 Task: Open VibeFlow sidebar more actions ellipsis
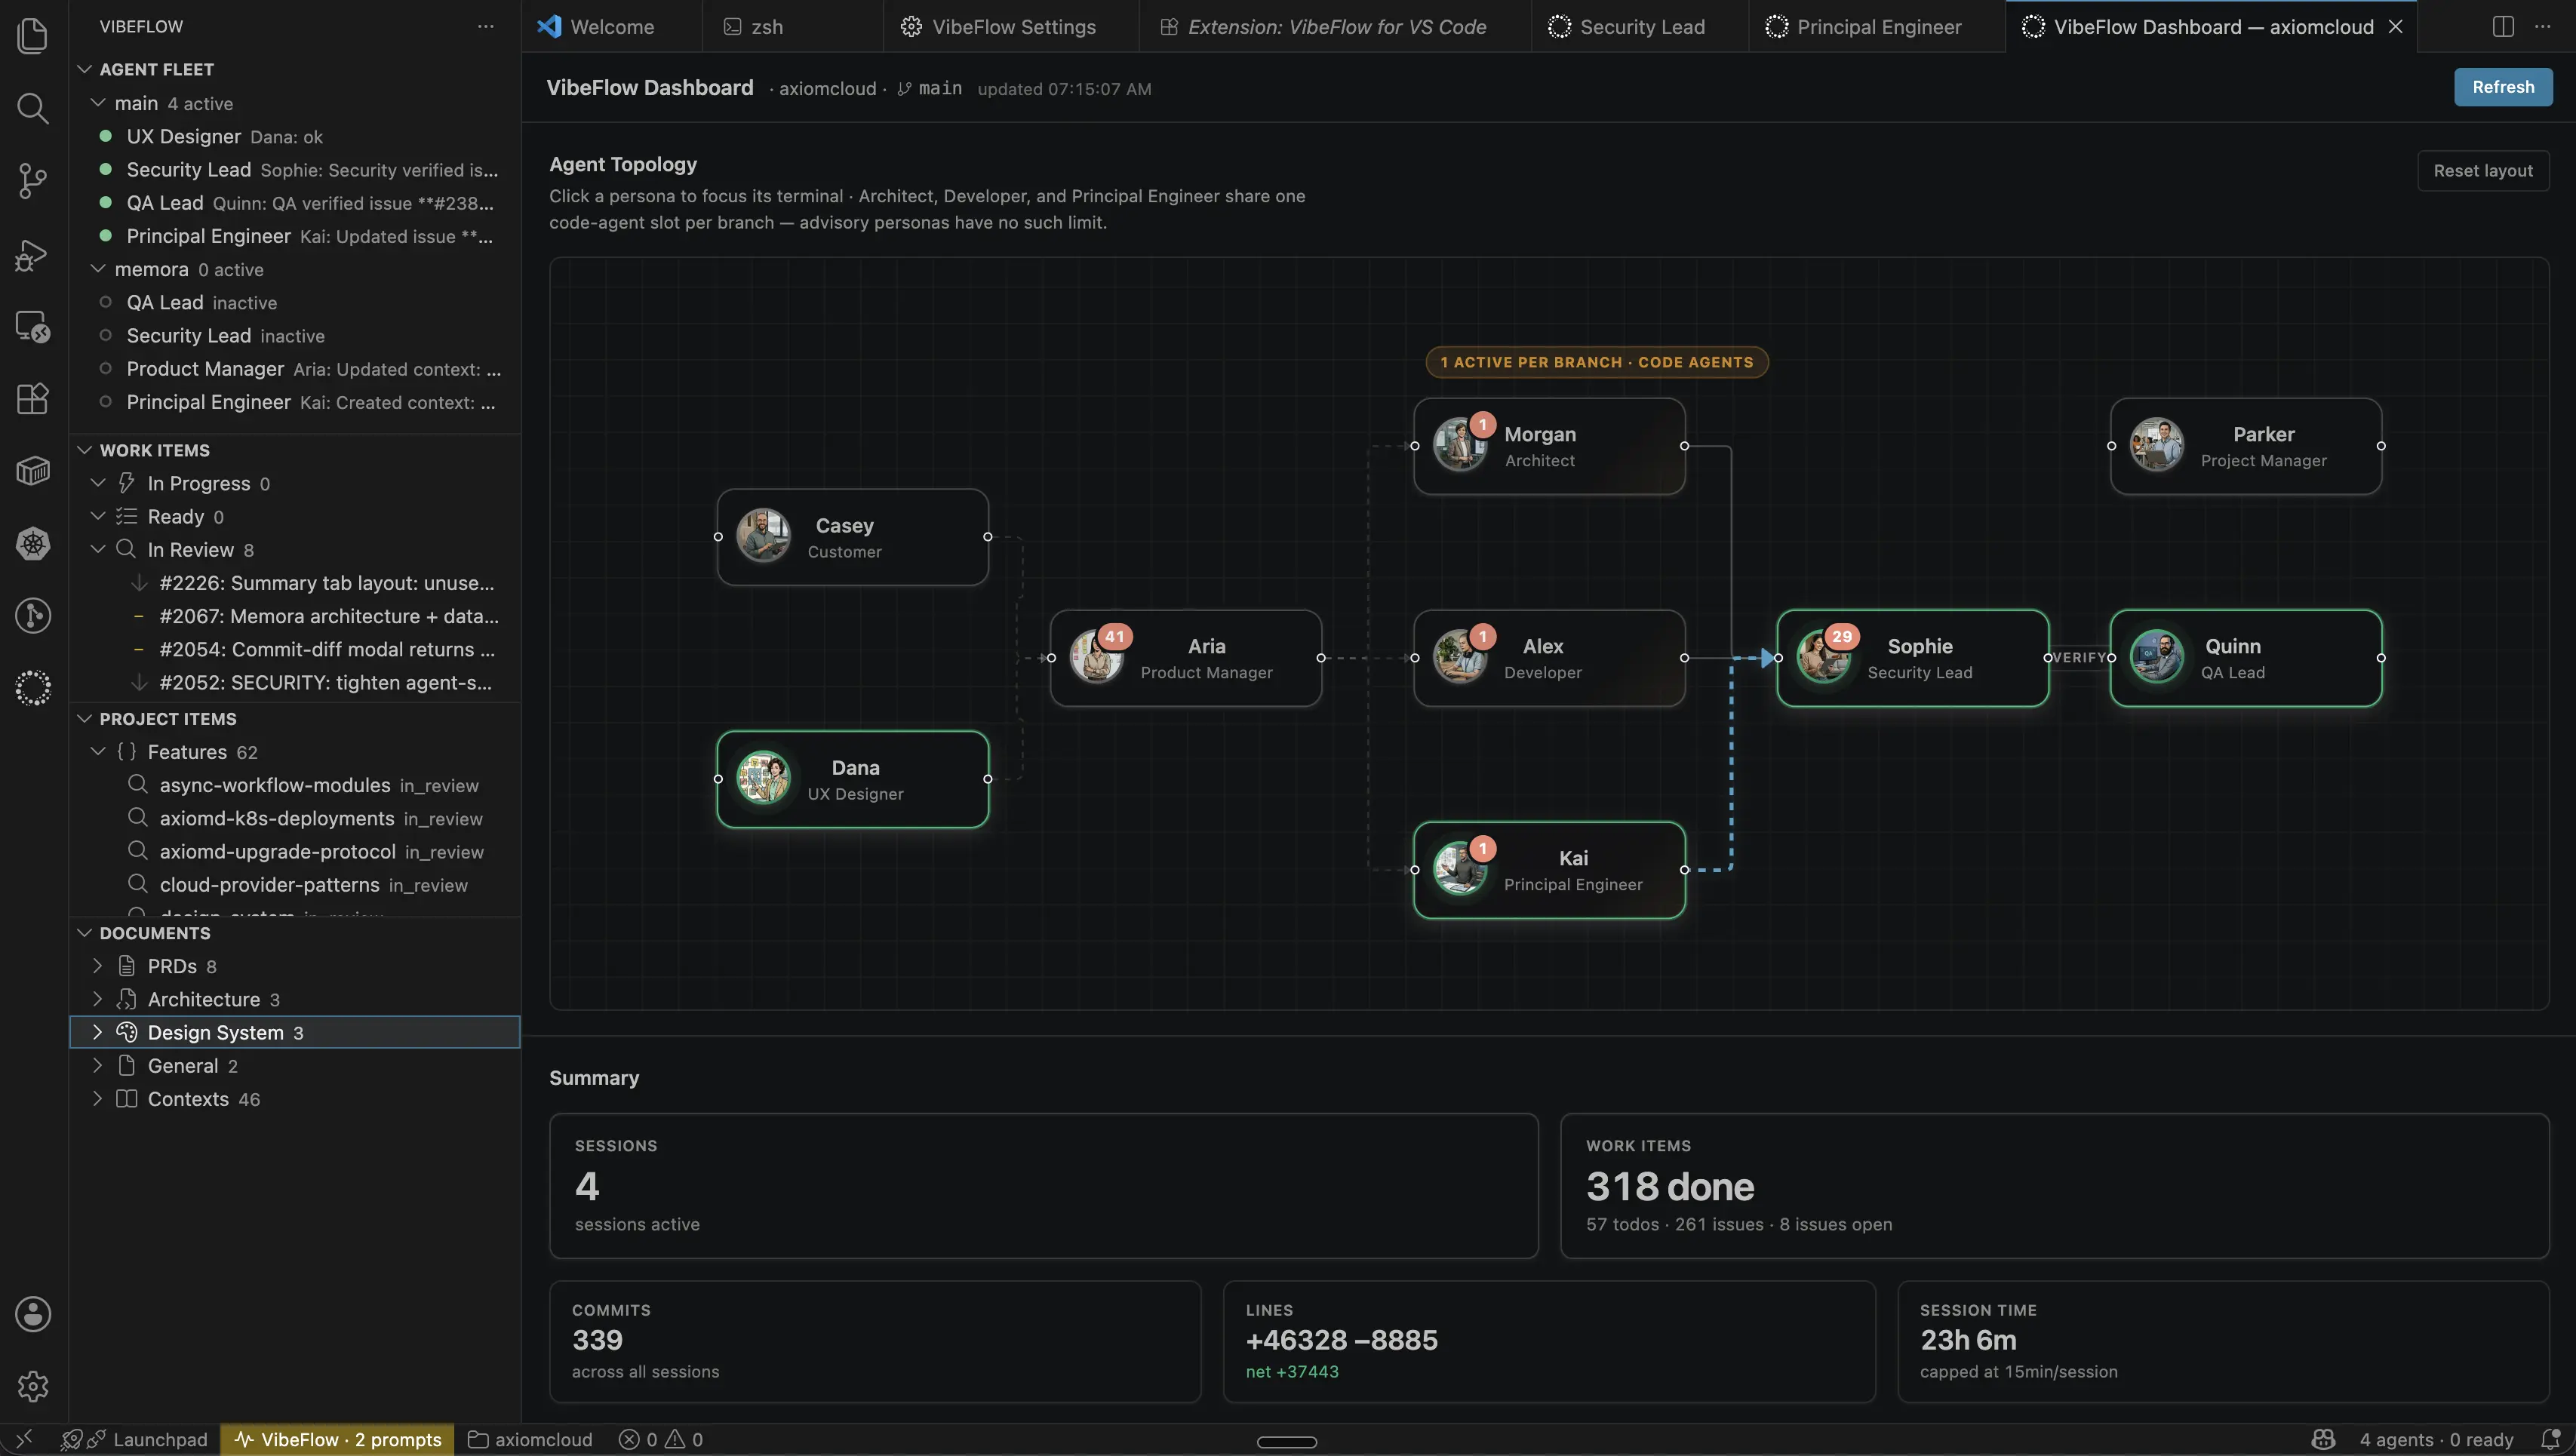(x=485, y=27)
